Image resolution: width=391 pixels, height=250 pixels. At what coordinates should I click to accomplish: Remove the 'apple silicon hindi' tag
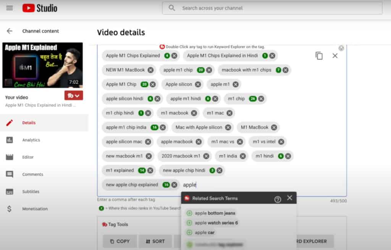157,99
